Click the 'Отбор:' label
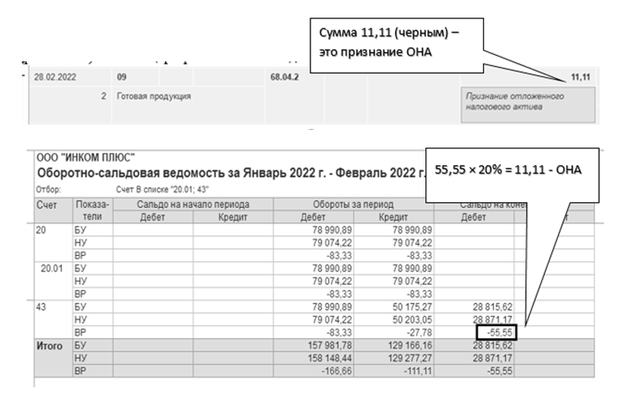This screenshot has height=395, width=635. click(48, 190)
